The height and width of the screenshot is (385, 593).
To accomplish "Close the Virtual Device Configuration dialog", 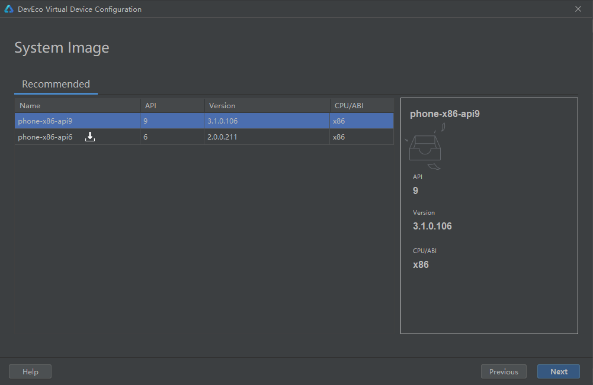I will tap(578, 9).
